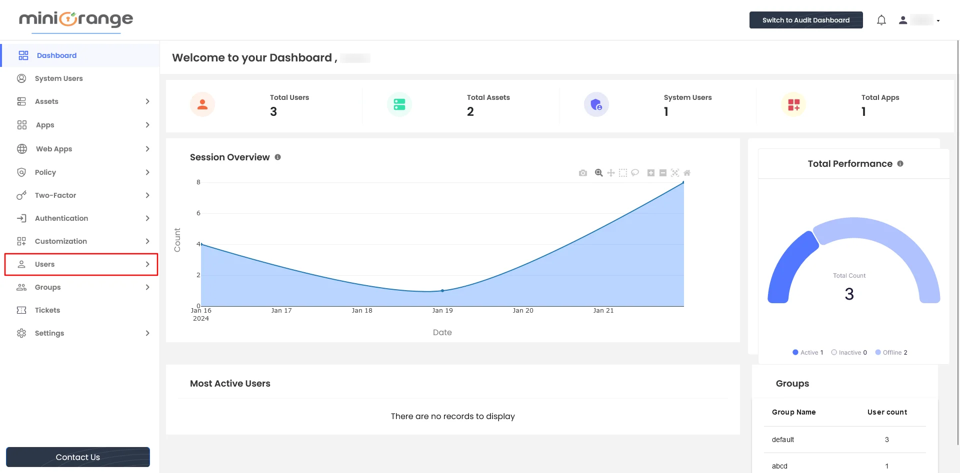The width and height of the screenshot is (960, 473).
Task: Select the Pan tool in chart toolbar
Action: click(611, 173)
